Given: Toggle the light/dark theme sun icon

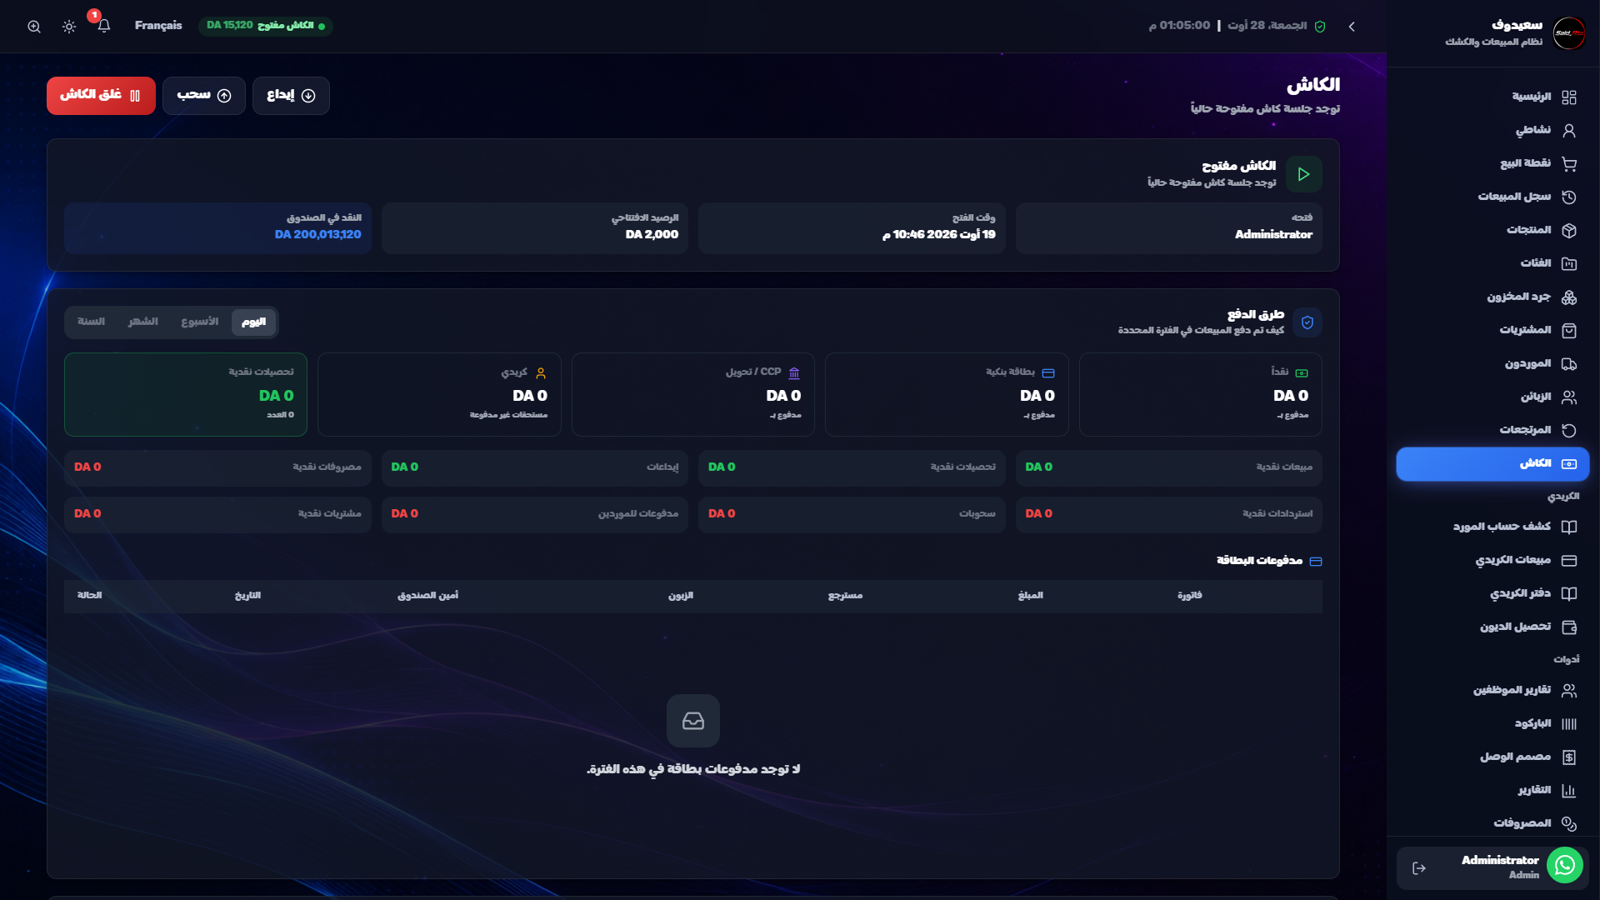Looking at the screenshot, I should click(x=69, y=27).
